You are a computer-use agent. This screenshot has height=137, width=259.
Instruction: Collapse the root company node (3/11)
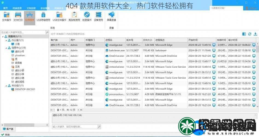tap(3, 36)
